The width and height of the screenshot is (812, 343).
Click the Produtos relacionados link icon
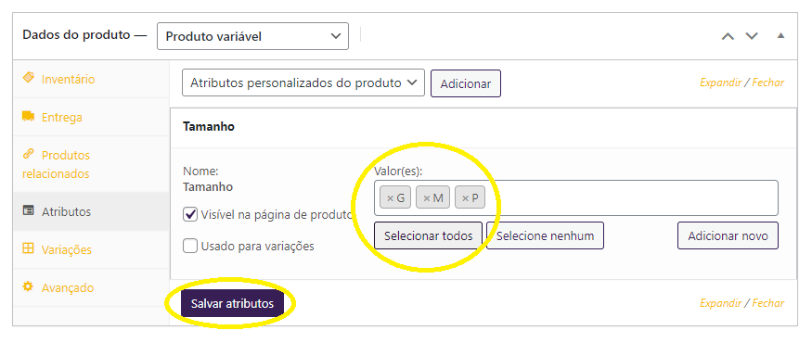click(x=28, y=154)
